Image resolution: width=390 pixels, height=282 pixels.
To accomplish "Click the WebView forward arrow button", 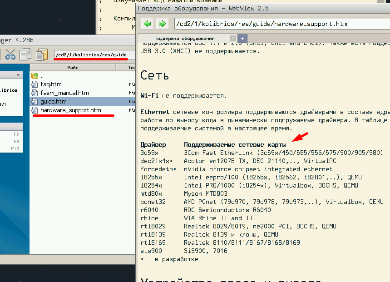I will (x=162, y=24).
